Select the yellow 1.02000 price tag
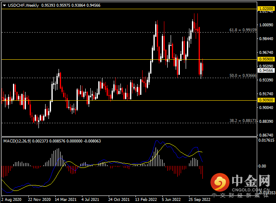Viewport: 276px width, 203px height. point(265,8)
